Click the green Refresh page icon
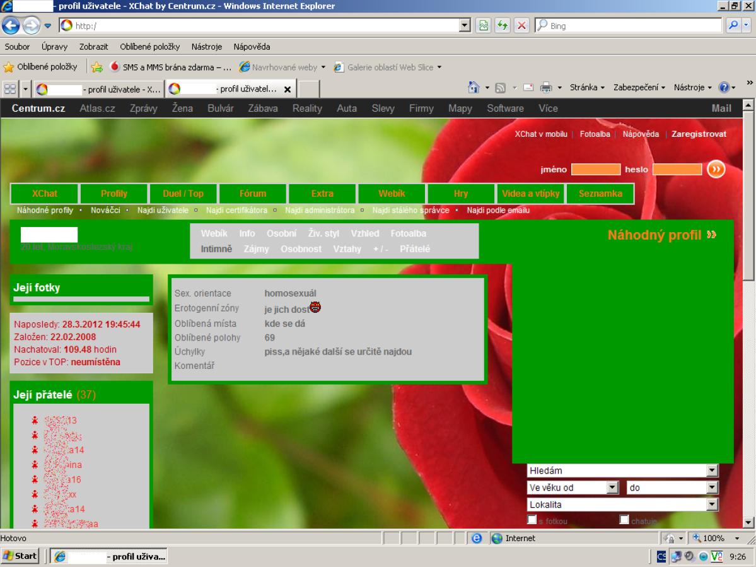 coord(497,26)
